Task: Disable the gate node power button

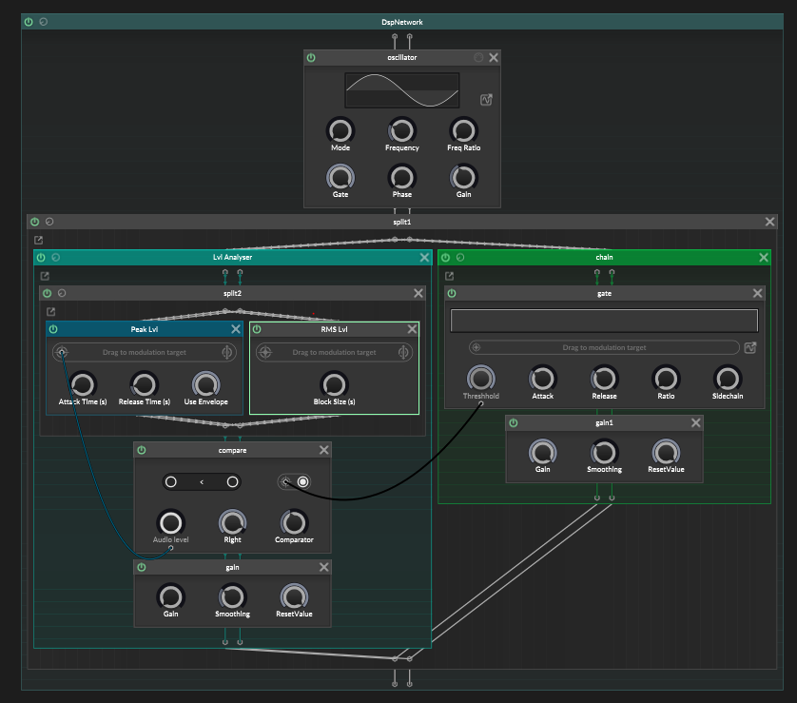Action: [452, 293]
